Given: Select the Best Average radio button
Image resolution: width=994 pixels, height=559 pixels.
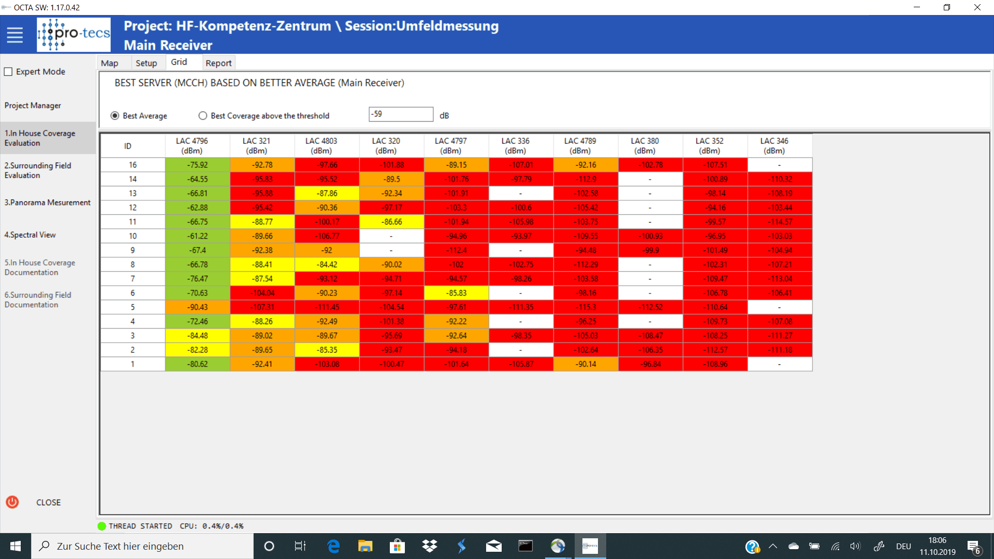Looking at the screenshot, I should click(115, 115).
